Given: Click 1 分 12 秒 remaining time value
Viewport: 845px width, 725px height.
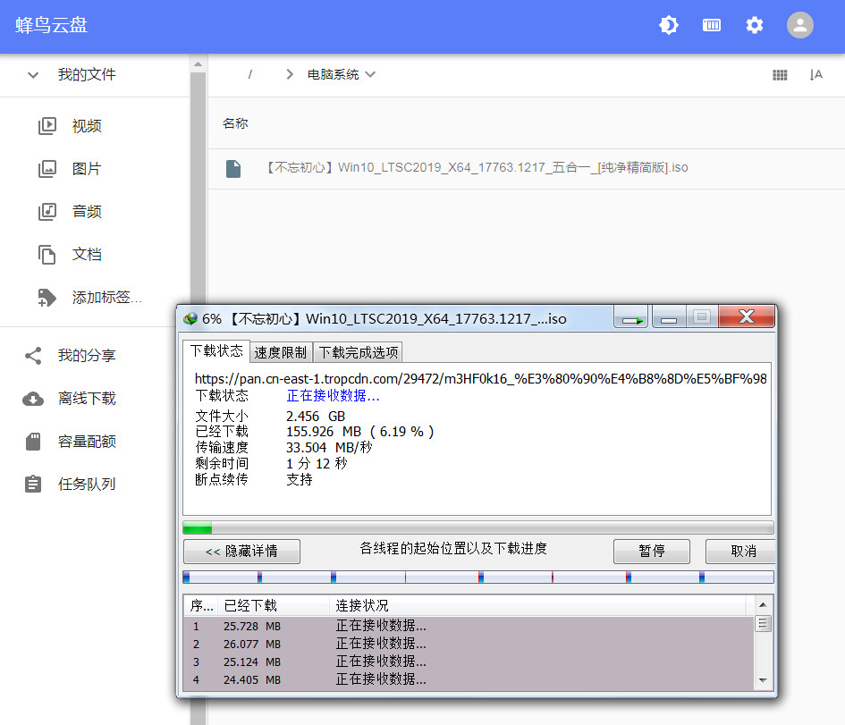Looking at the screenshot, I should click(x=317, y=464).
